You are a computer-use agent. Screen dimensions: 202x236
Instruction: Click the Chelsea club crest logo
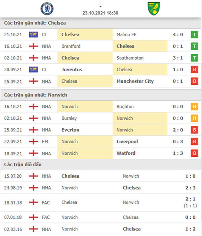(x=47, y=9)
